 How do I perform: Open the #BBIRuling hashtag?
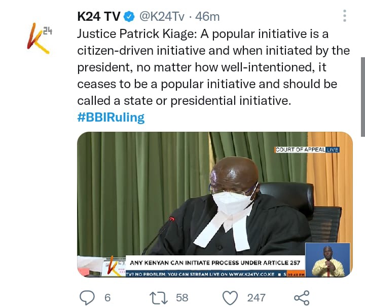tap(111, 118)
